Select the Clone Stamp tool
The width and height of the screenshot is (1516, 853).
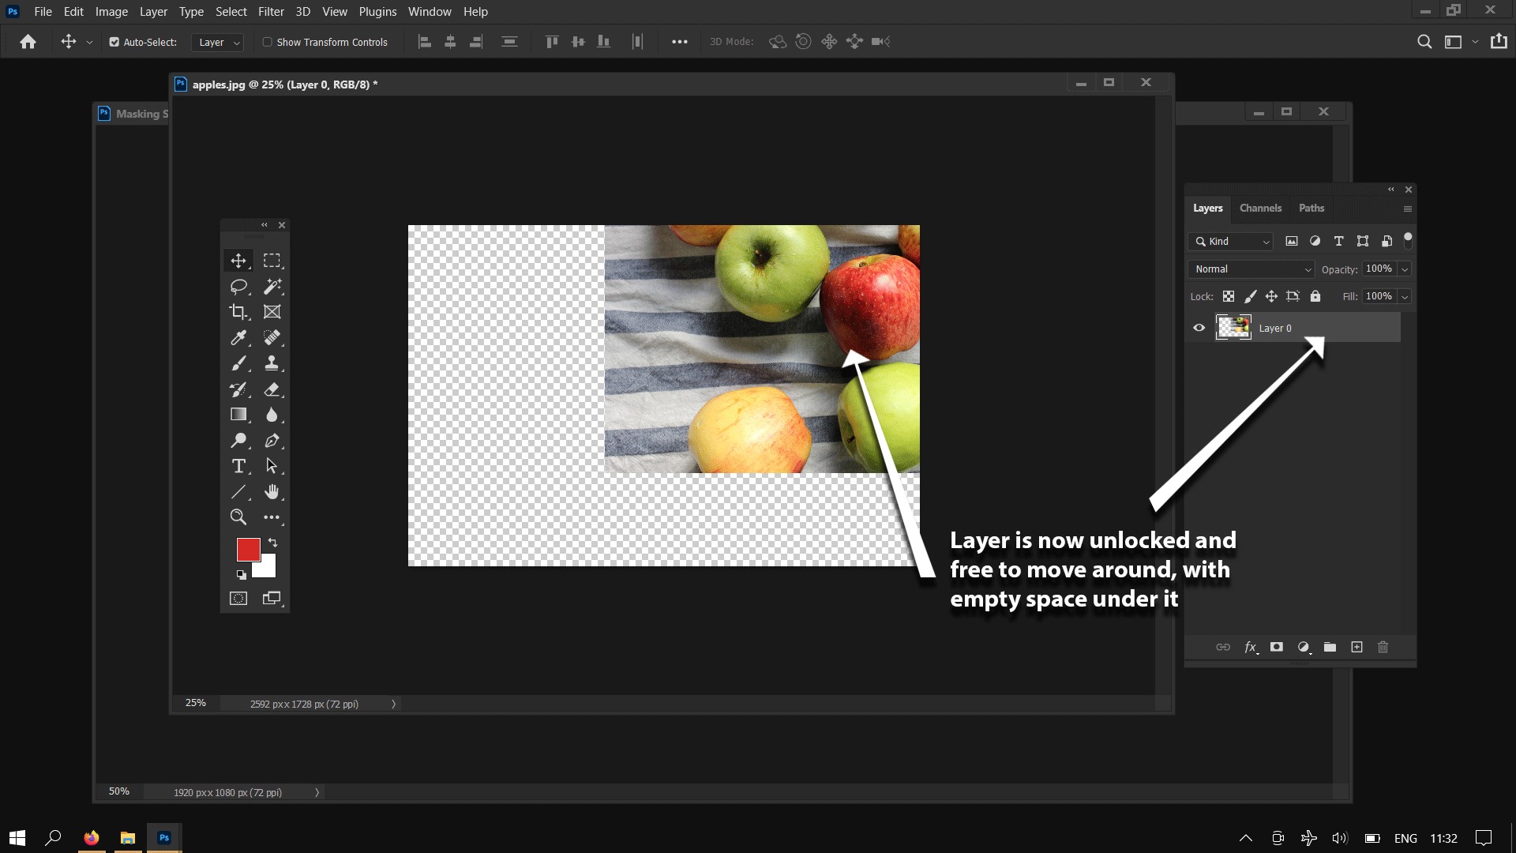[x=272, y=363]
